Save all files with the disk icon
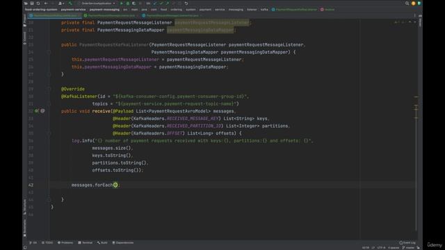 (32, 3)
